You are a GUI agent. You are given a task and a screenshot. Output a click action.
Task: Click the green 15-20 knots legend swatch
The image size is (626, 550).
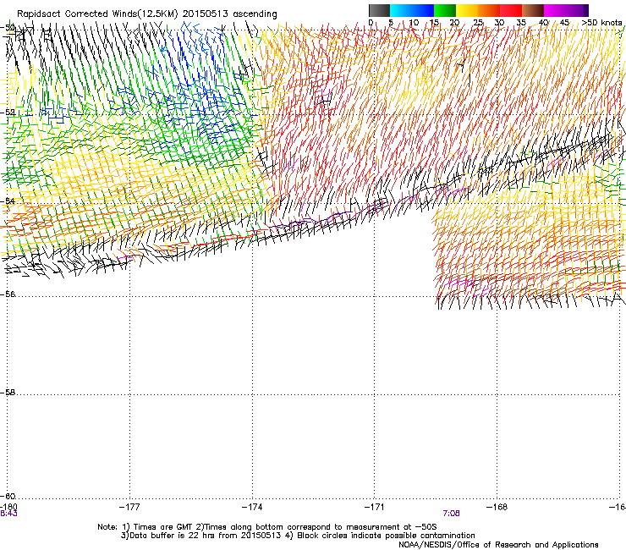pyautogui.click(x=445, y=10)
